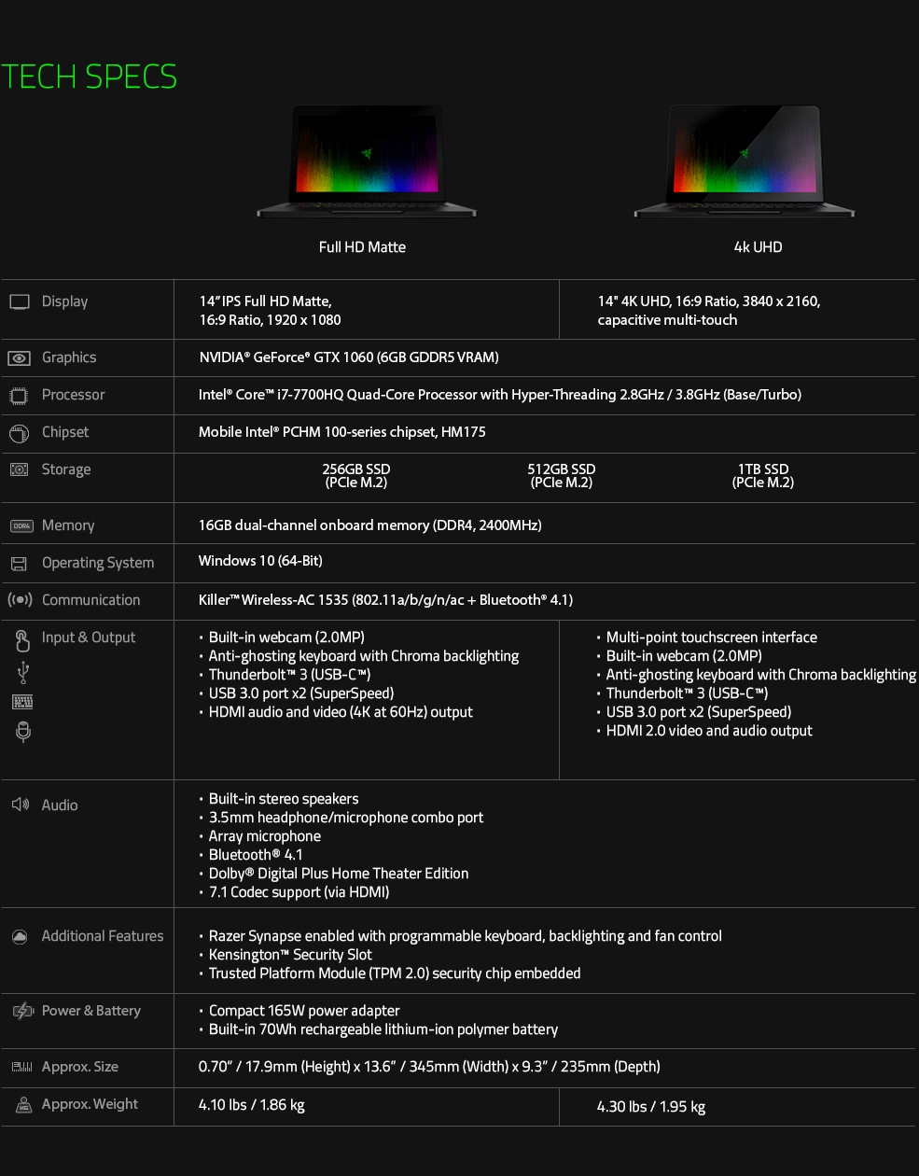Screen dimensions: 919x1176
Task: Click the Operating System floppy icon
Action: click(19, 564)
